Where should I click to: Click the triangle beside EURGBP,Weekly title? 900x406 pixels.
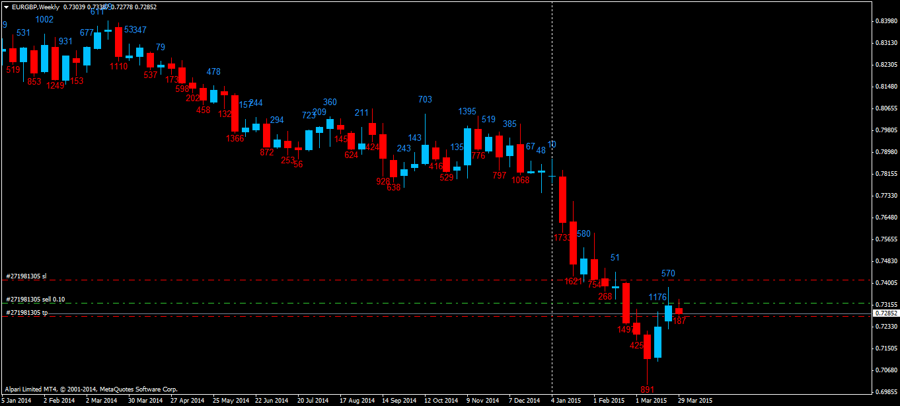(7, 7)
